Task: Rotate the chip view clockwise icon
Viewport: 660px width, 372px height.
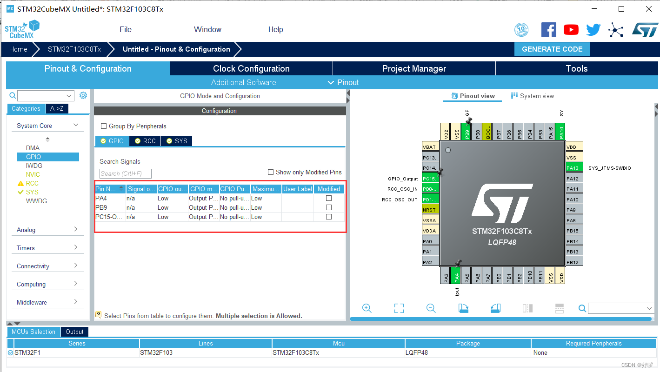Action: click(463, 308)
